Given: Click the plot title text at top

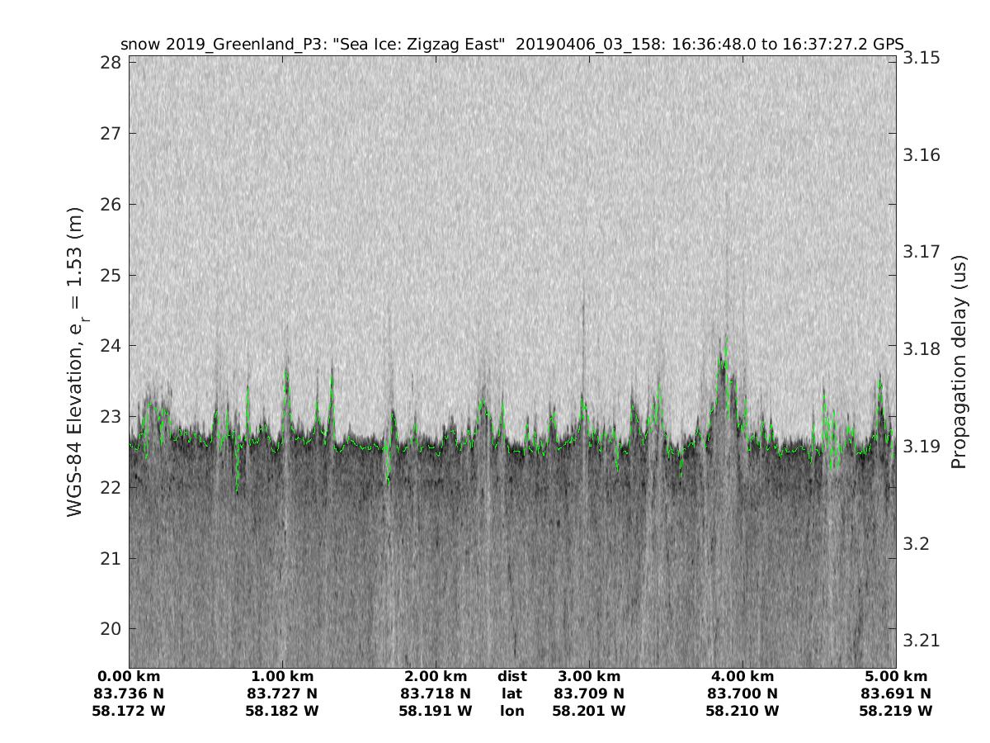Looking at the screenshot, I should 511,44.
